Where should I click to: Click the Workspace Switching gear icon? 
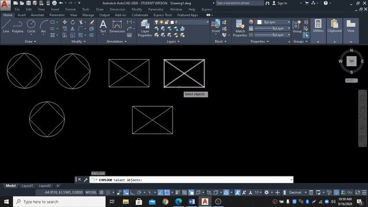coord(266,193)
